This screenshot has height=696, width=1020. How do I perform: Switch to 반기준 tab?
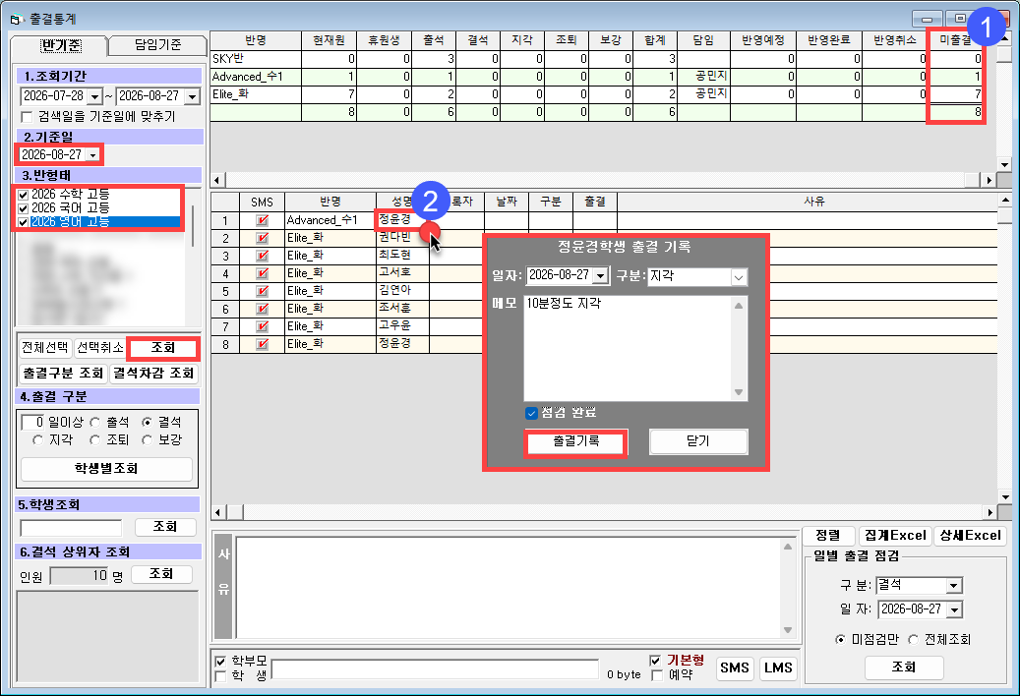59,45
